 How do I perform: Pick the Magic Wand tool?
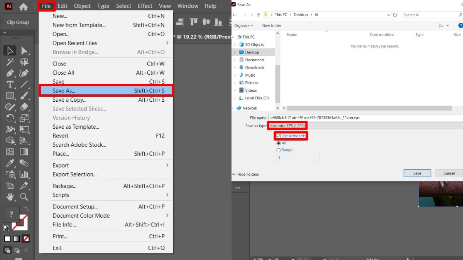coord(10,62)
